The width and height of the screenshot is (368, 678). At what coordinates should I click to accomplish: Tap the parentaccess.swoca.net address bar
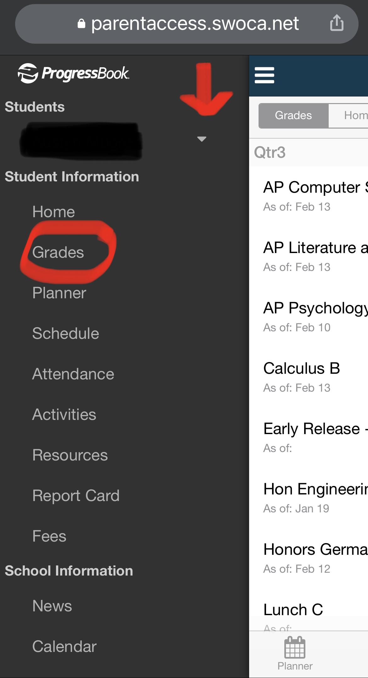point(195,24)
